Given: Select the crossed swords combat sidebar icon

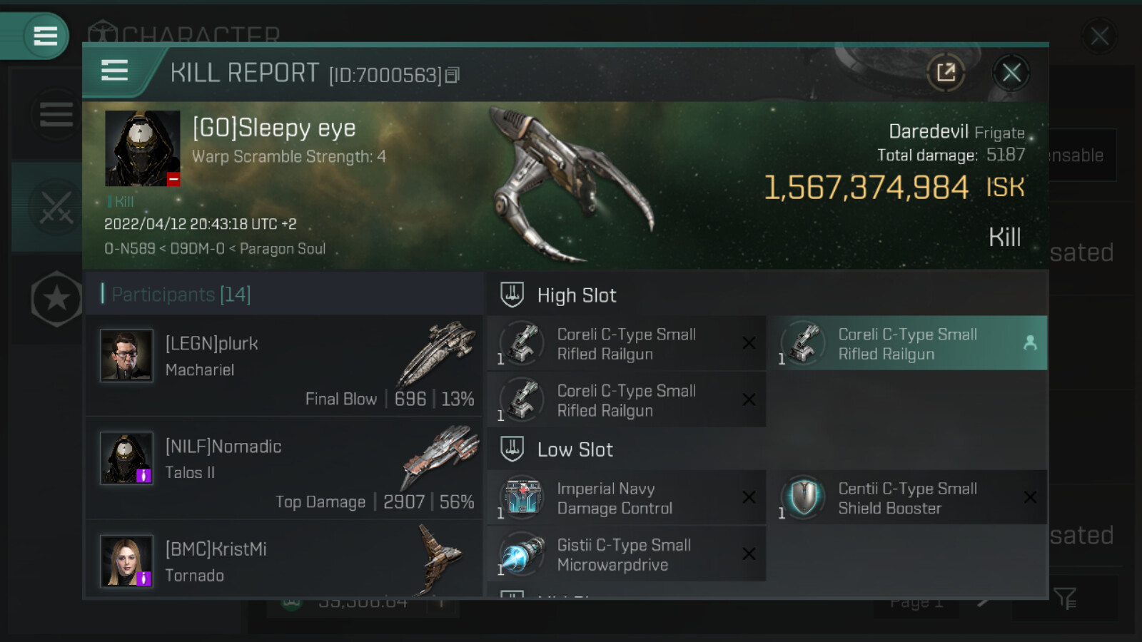Looking at the screenshot, I should click(x=56, y=208).
